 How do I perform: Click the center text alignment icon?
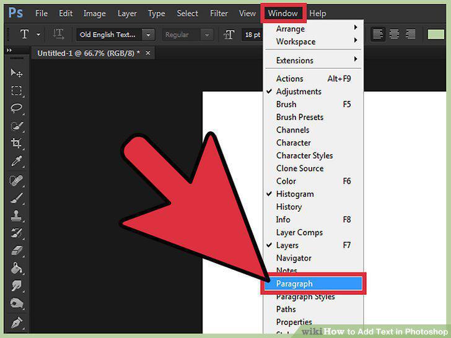point(394,34)
